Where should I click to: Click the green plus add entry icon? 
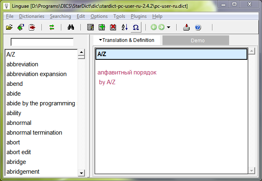click(102, 28)
